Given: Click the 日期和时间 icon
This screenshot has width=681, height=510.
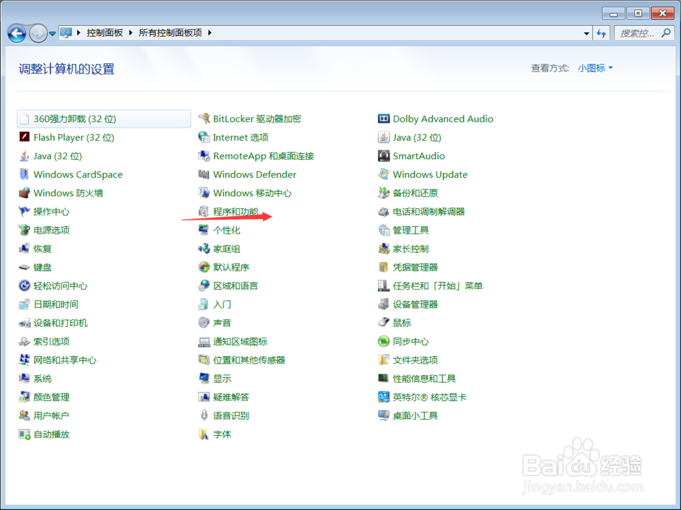Looking at the screenshot, I should click(25, 304).
